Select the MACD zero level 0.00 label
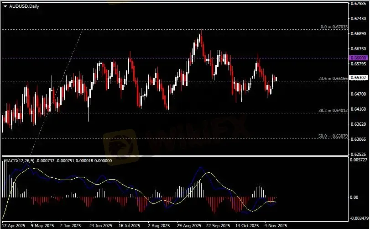 pos(355,197)
